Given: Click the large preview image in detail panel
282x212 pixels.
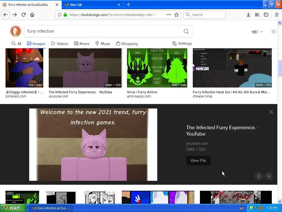Looking at the screenshot, I should [93, 145].
